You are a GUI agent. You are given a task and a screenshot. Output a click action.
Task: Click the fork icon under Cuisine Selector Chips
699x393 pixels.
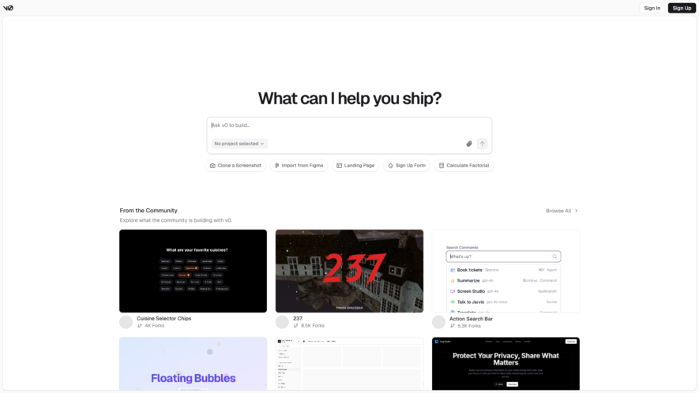pos(140,326)
